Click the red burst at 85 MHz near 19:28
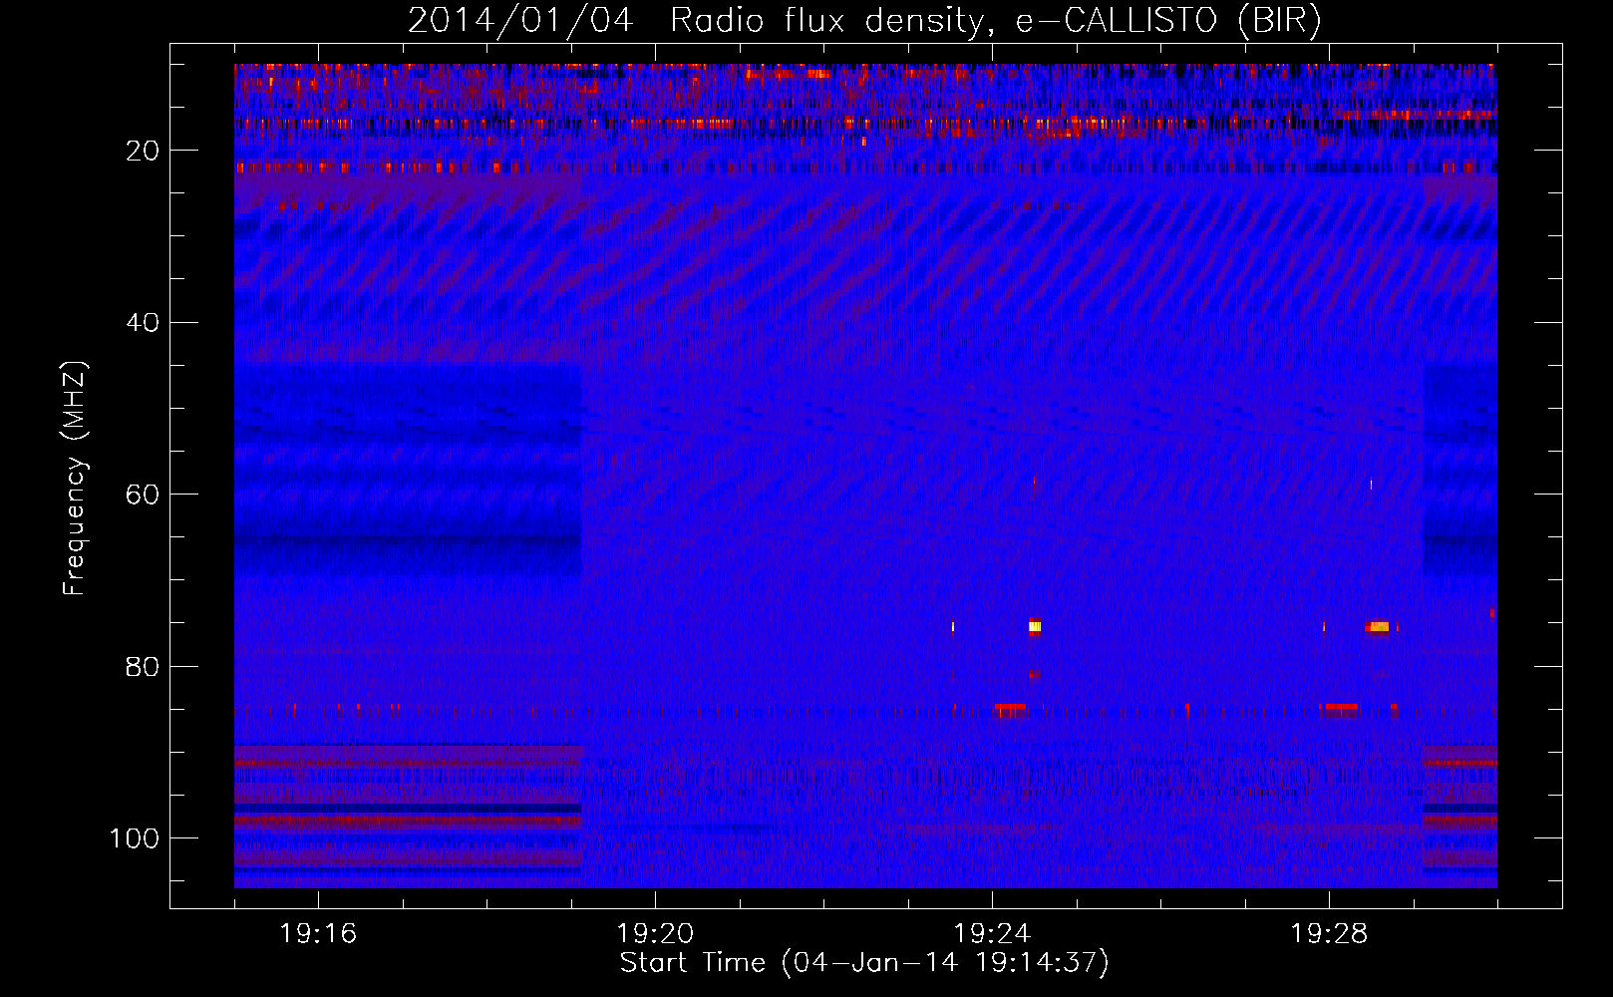 [1340, 709]
